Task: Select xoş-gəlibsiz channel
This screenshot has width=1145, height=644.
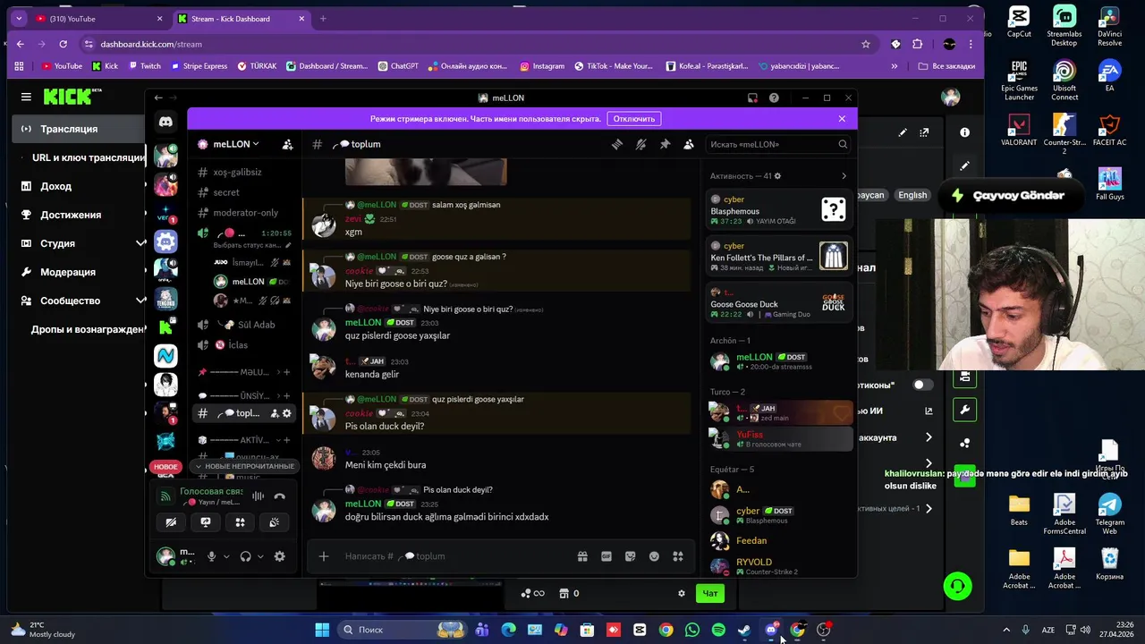Action: (238, 172)
